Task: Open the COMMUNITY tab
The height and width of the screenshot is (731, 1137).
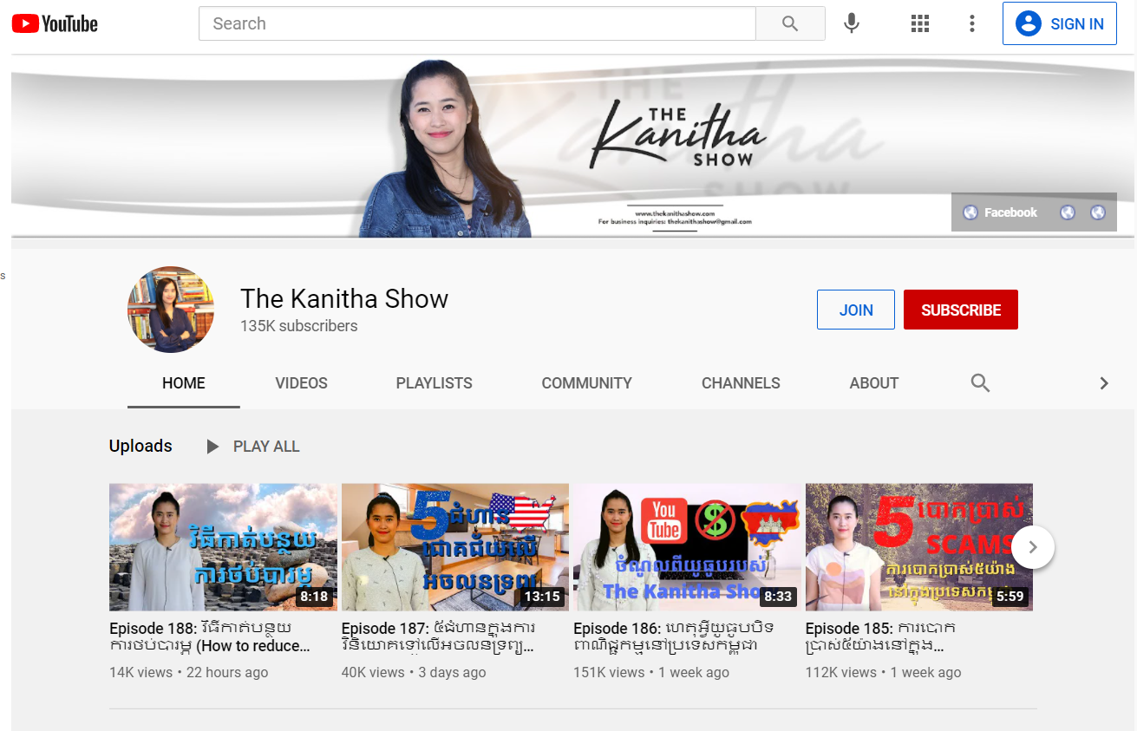Action: [x=586, y=382]
